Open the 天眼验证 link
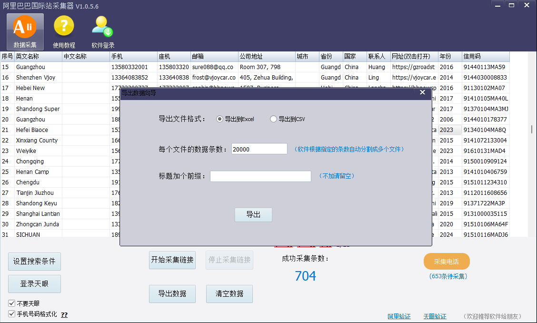The height and width of the screenshot is (323, 537). click(435, 316)
